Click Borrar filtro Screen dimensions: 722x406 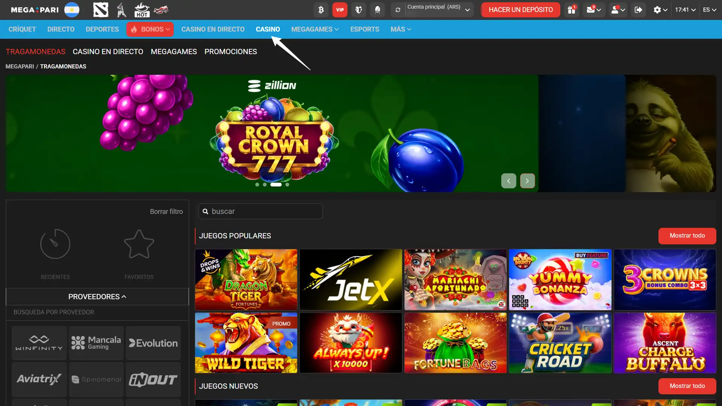(x=166, y=212)
